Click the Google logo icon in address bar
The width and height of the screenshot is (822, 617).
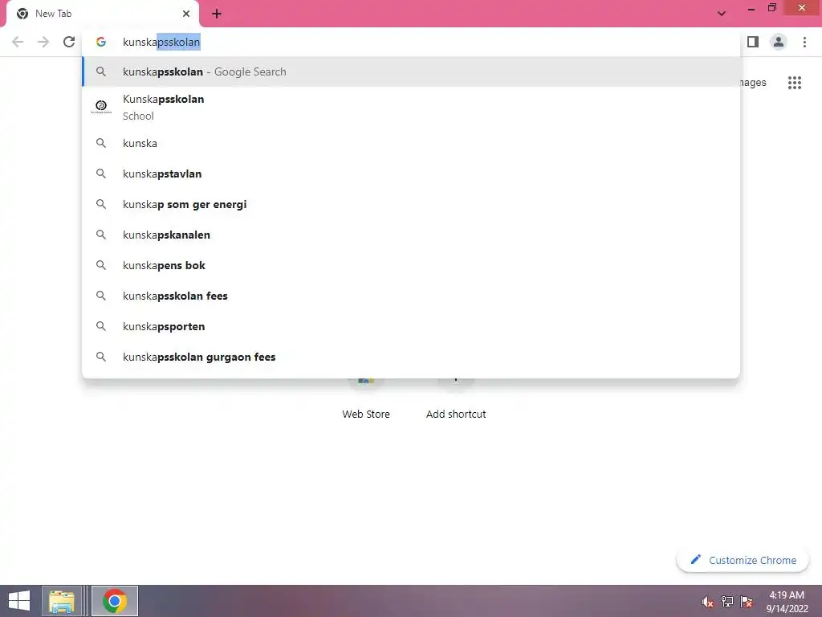pyautogui.click(x=101, y=42)
